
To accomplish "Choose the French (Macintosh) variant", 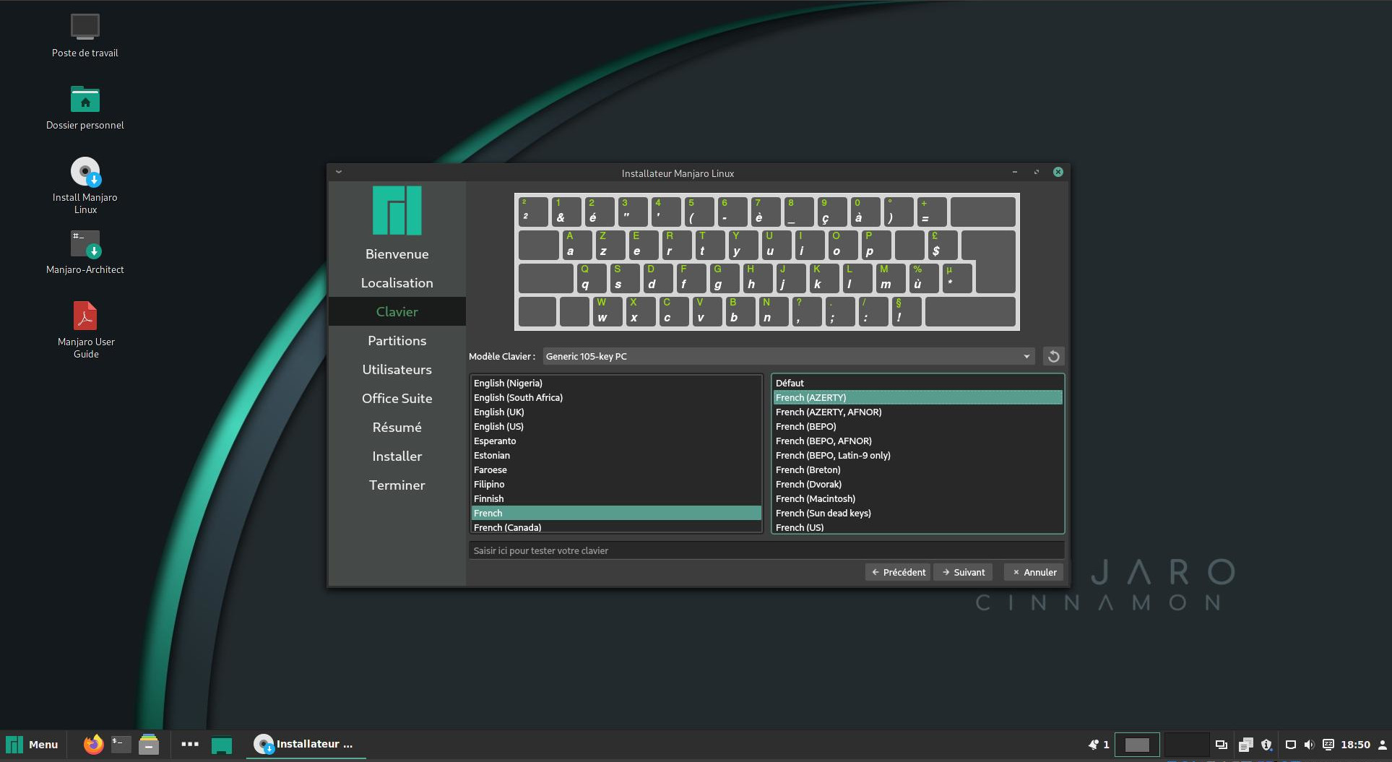I will pyautogui.click(x=918, y=498).
